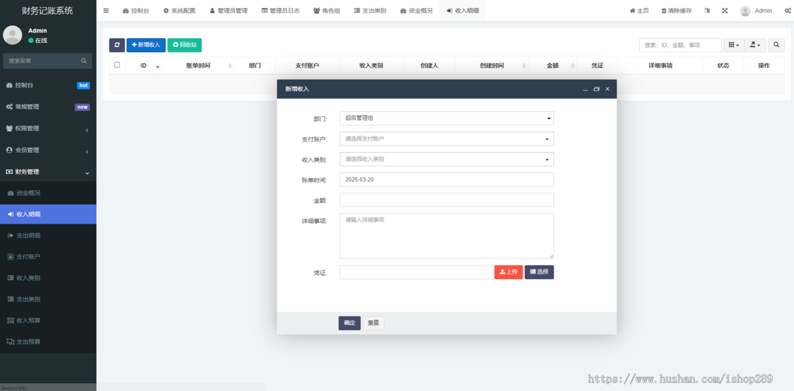Image resolution: width=794 pixels, height=391 pixels.
Task: Open 资金概况 in the sidebar
Action: 48,193
